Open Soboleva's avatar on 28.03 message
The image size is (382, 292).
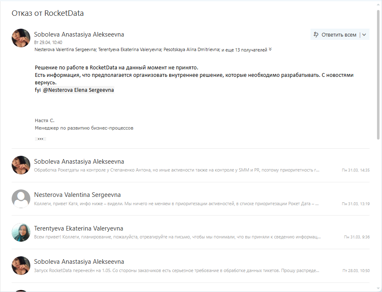21,265
